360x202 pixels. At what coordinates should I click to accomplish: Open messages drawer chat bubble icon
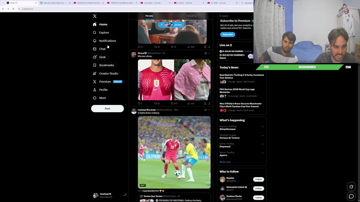point(351,197)
